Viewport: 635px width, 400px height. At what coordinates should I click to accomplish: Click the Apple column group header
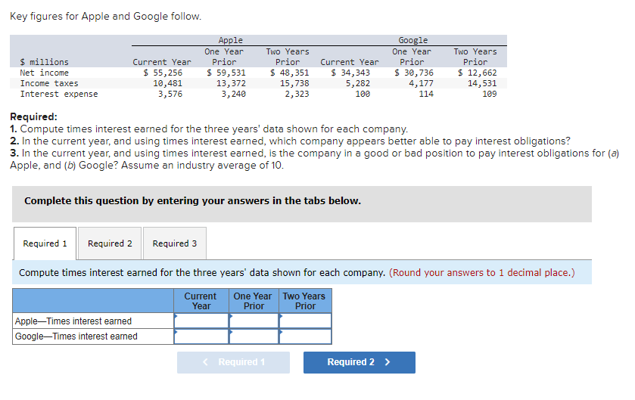230,40
